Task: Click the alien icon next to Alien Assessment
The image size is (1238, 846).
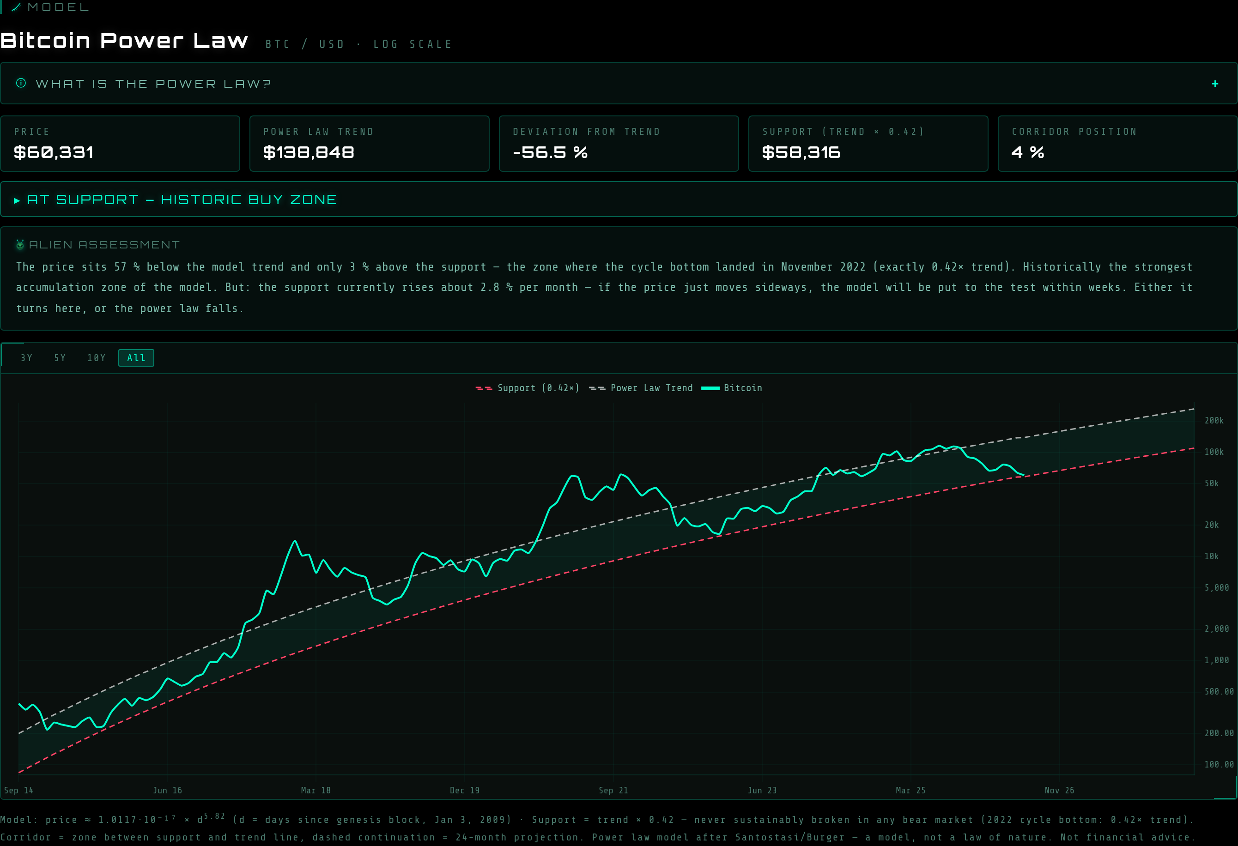Action: pos(20,244)
